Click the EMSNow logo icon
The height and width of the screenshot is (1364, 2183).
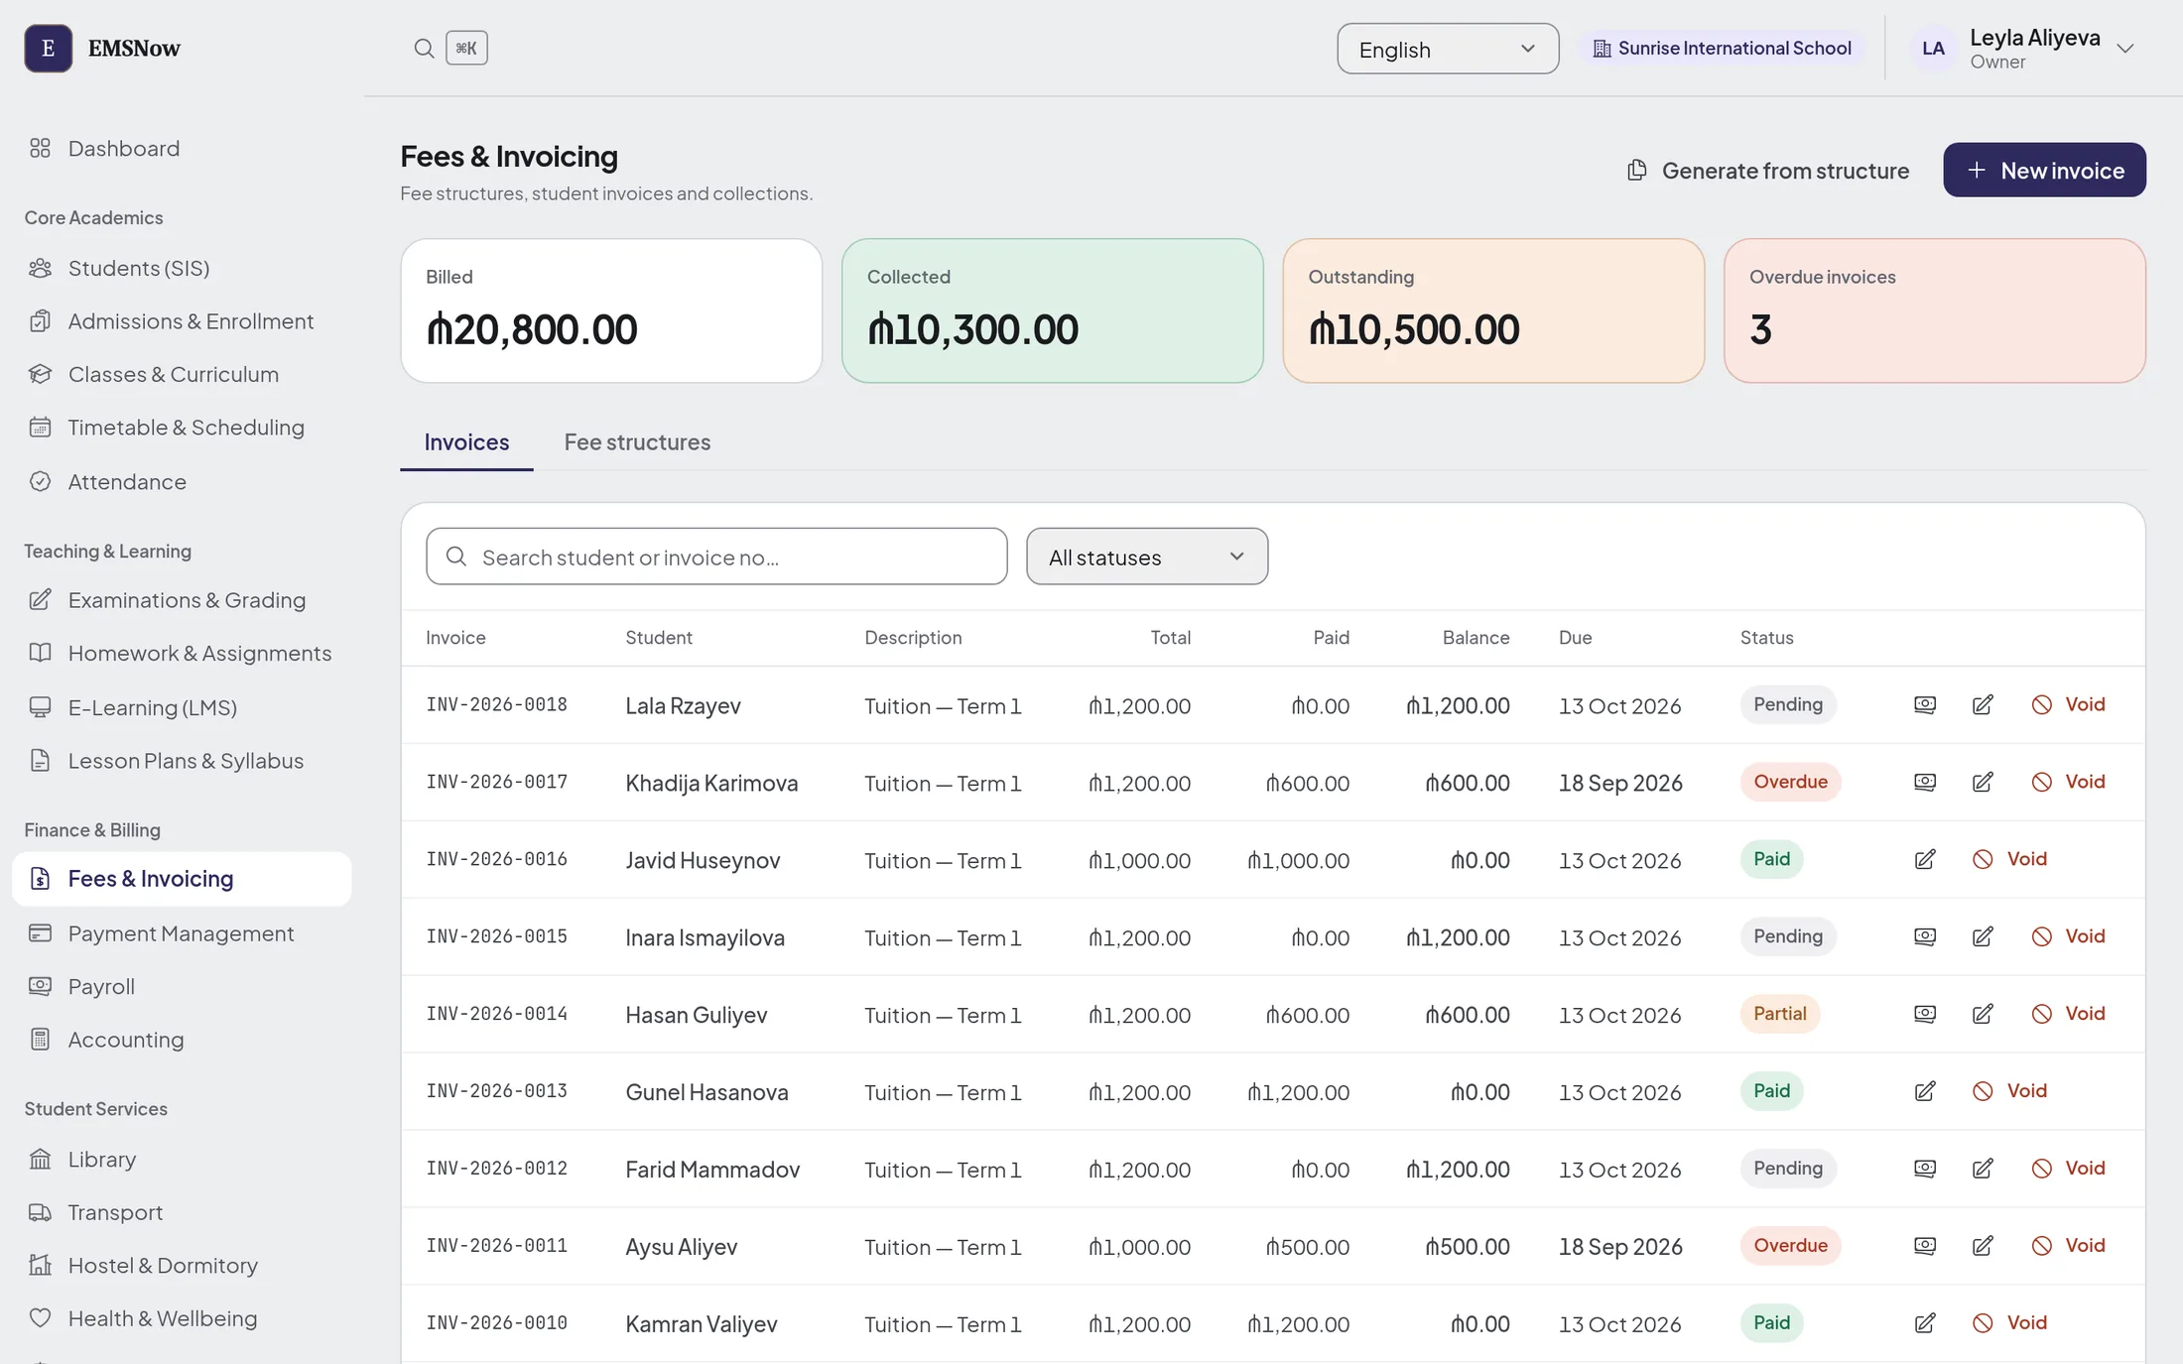pos(48,48)
